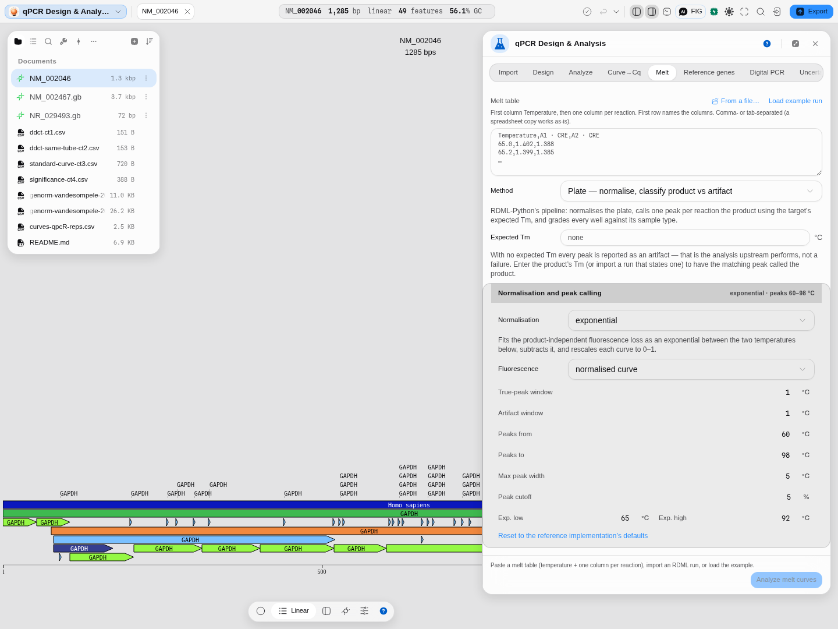Click the sign-in door icon in top toolbar
Image resolution: width=838 pixels, height=629 pixels.
777,12
